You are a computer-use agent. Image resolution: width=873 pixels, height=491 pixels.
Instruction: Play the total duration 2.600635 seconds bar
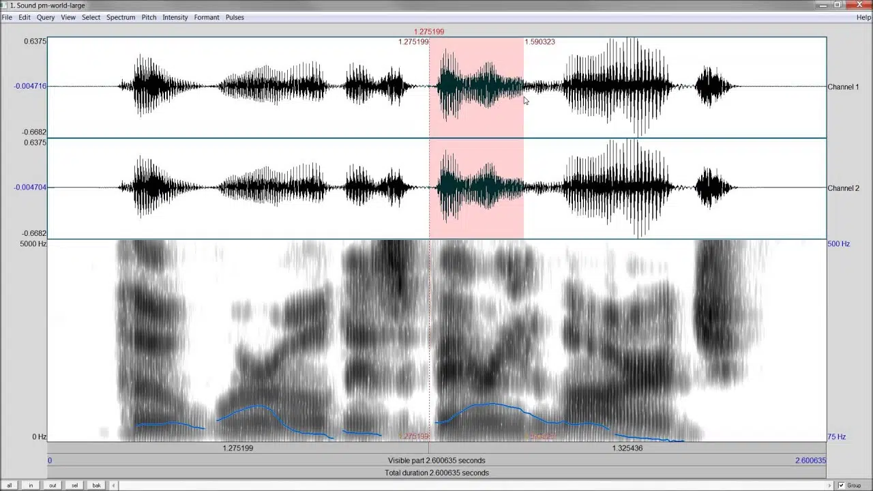tap(436, 473)
